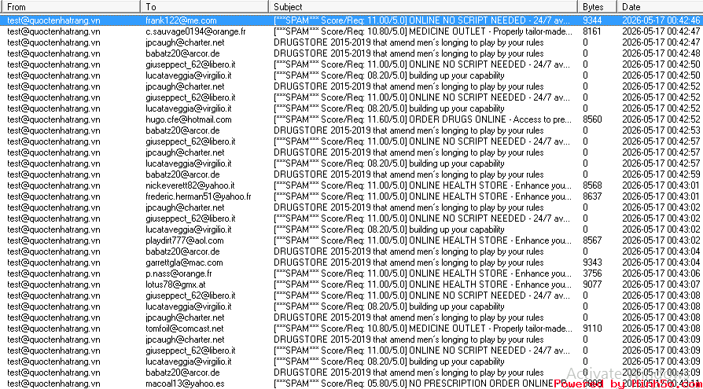Click ONLINE HEALTH STORE subject for lotus78
Viewport: 703px width, 389px height.
(x=423, y=284)
